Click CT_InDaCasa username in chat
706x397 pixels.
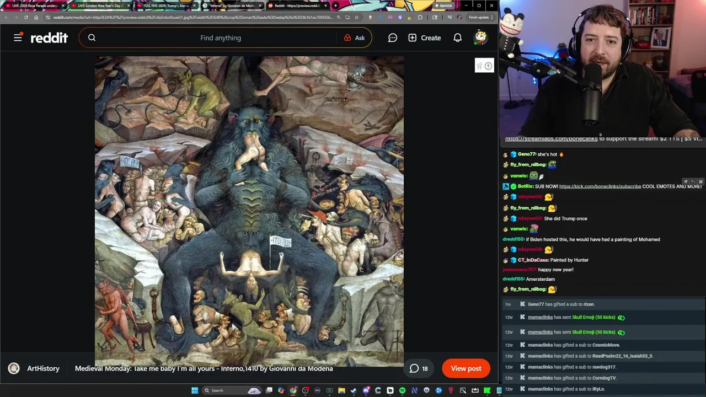click(x=532, y=260)
